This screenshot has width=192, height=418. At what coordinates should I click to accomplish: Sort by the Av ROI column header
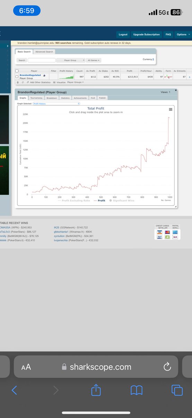pyautogui.click(x=115, y=71)
